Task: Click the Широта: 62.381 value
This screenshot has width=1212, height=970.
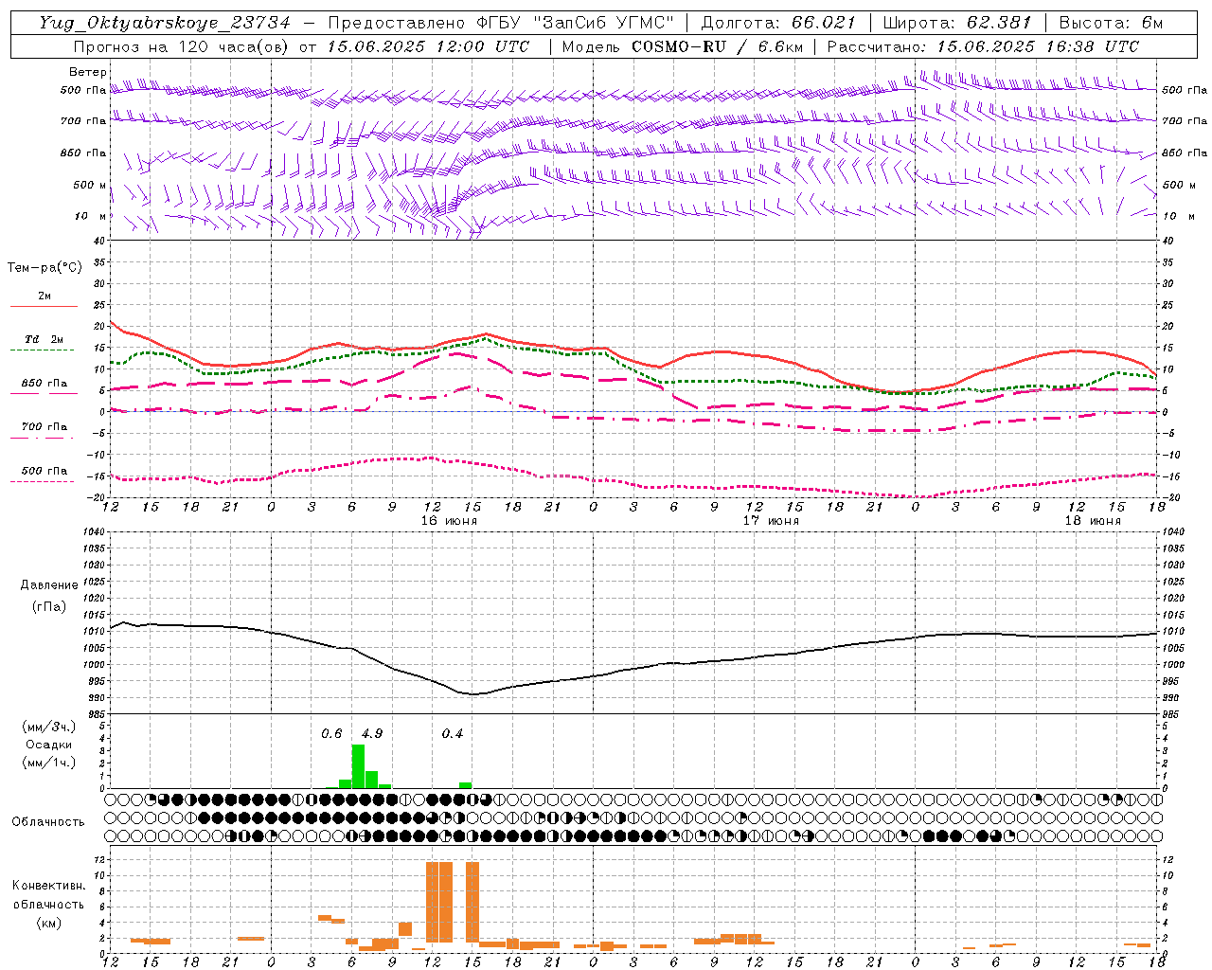Action: tap(956, 23)
